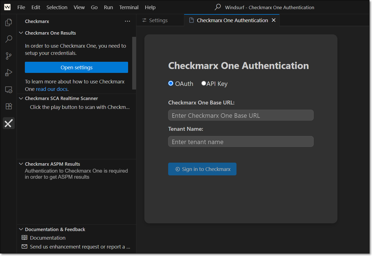This screenshot has width=372, height=256.
Task: Open the Help menu
Action: pos(150,7)
